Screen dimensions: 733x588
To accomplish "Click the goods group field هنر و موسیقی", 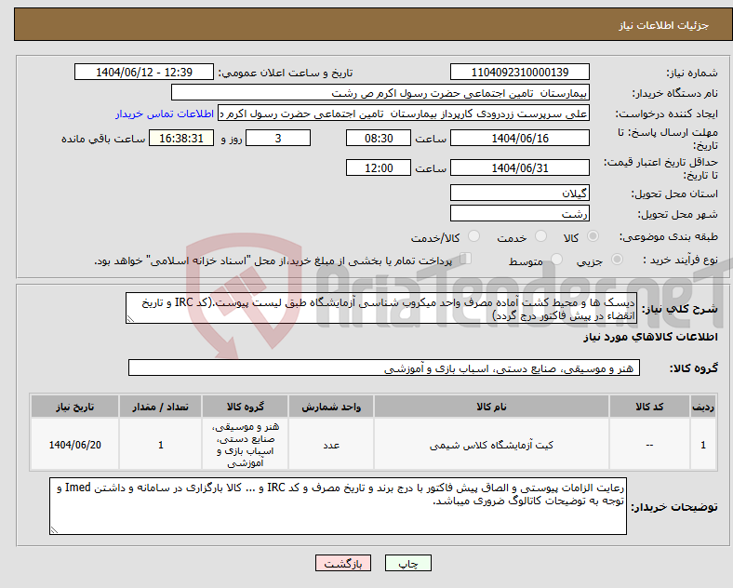I will pyautogui.click(x=384, y=368).
